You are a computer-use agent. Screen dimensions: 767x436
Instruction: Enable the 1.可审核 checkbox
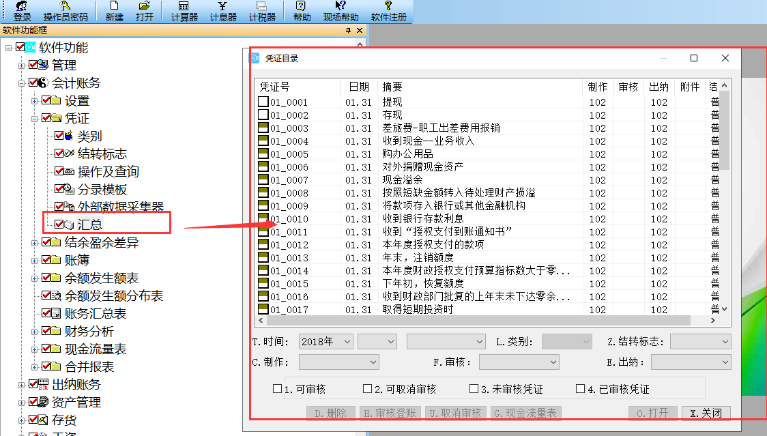point(278,389)
